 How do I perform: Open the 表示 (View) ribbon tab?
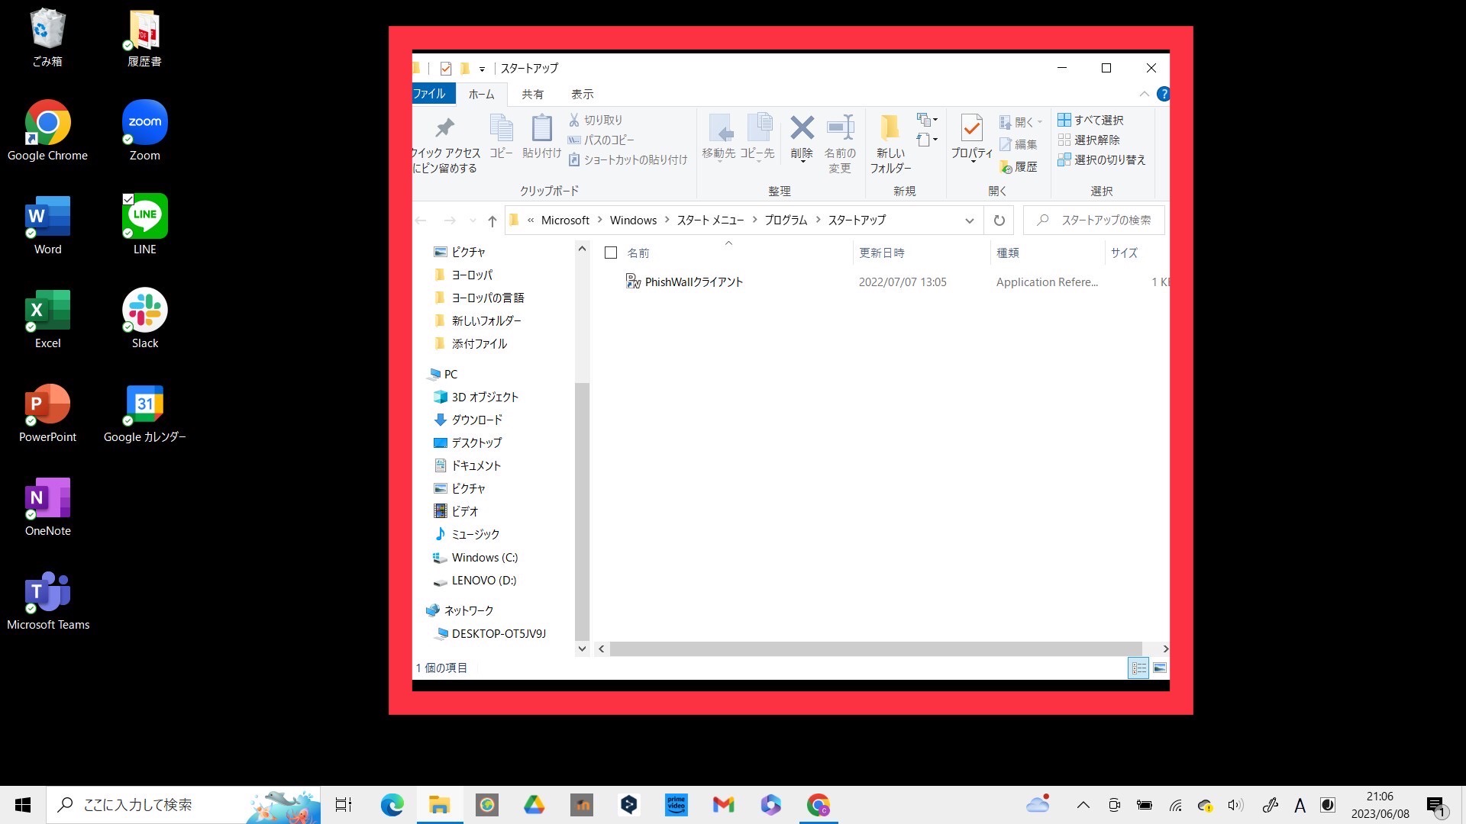[x=582, y=94]
